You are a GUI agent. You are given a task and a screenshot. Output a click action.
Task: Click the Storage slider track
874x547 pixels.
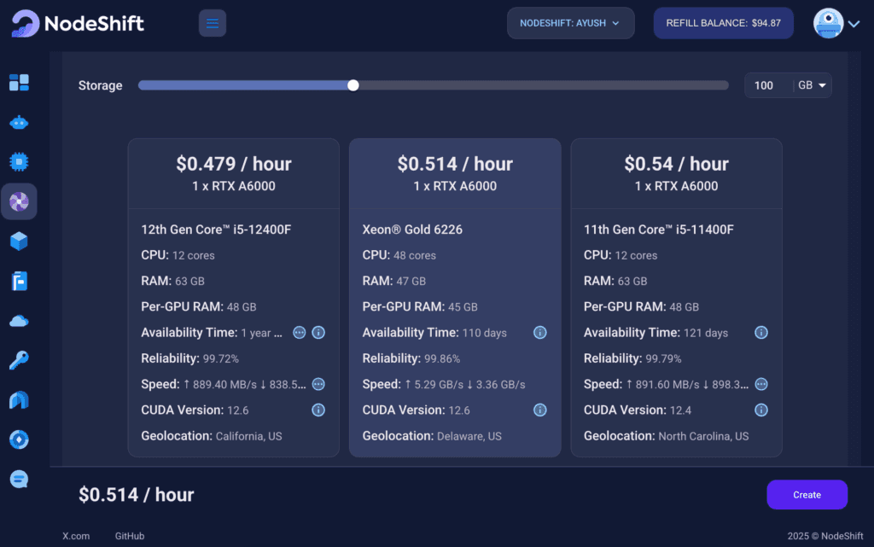(x=433, y=85)
